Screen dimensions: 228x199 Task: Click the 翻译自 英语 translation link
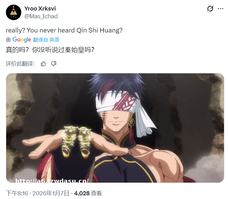pos(46,40)
